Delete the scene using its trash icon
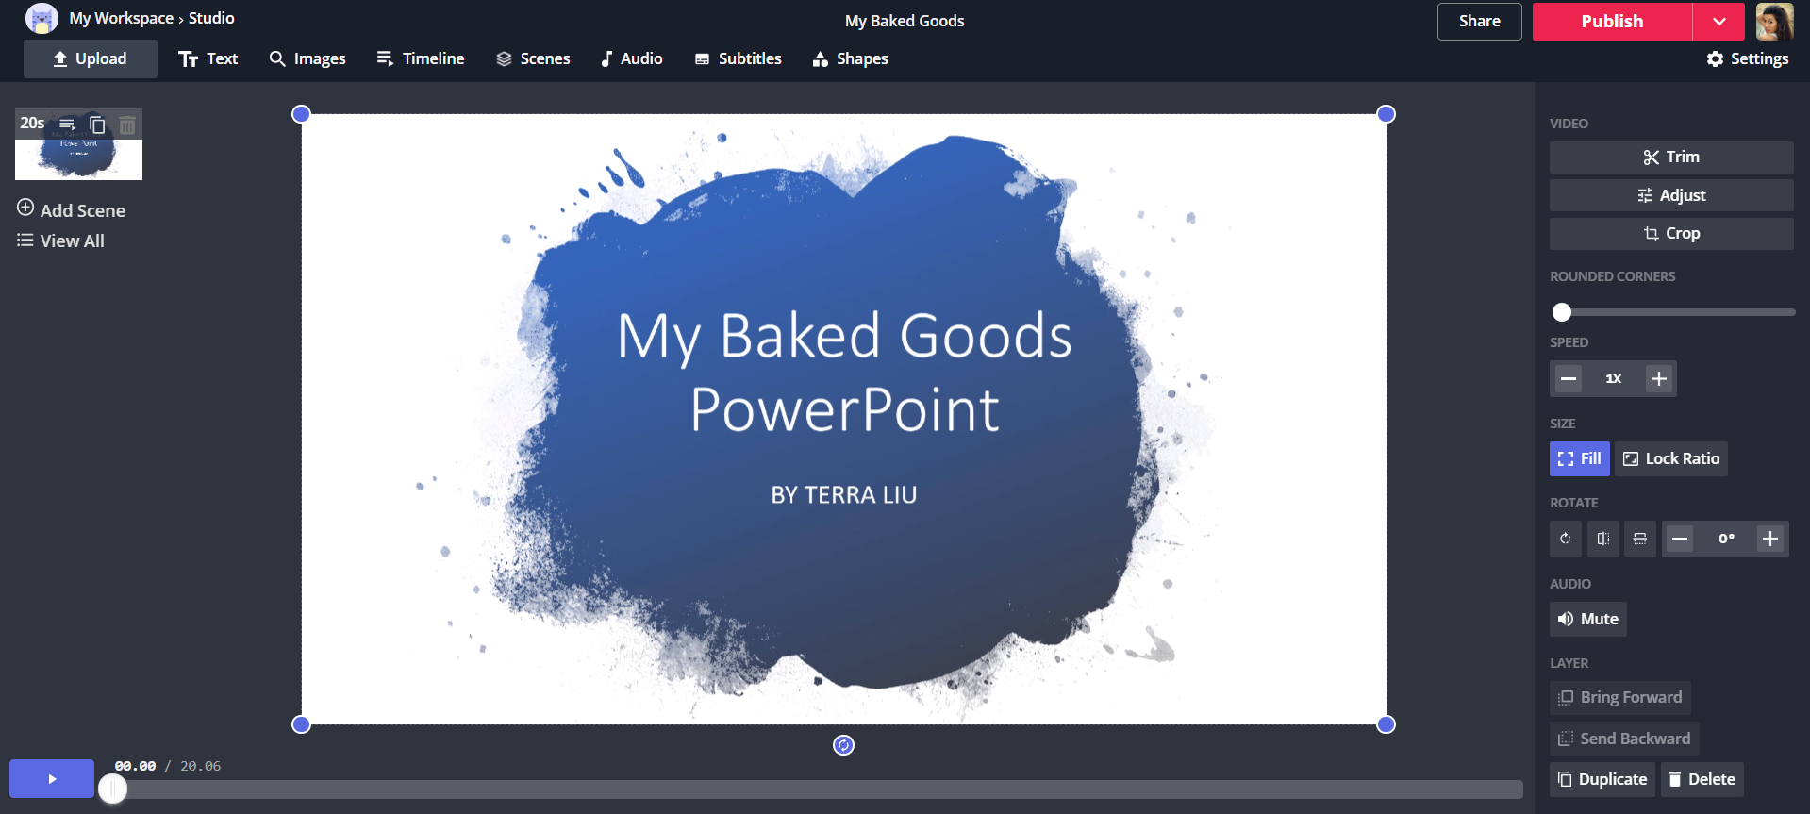This screenshot has height=814, width=1810. 127,124
